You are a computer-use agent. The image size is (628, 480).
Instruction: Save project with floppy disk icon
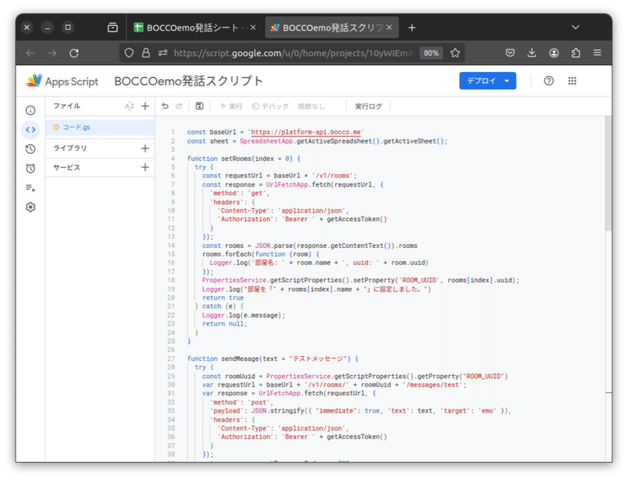199,106
